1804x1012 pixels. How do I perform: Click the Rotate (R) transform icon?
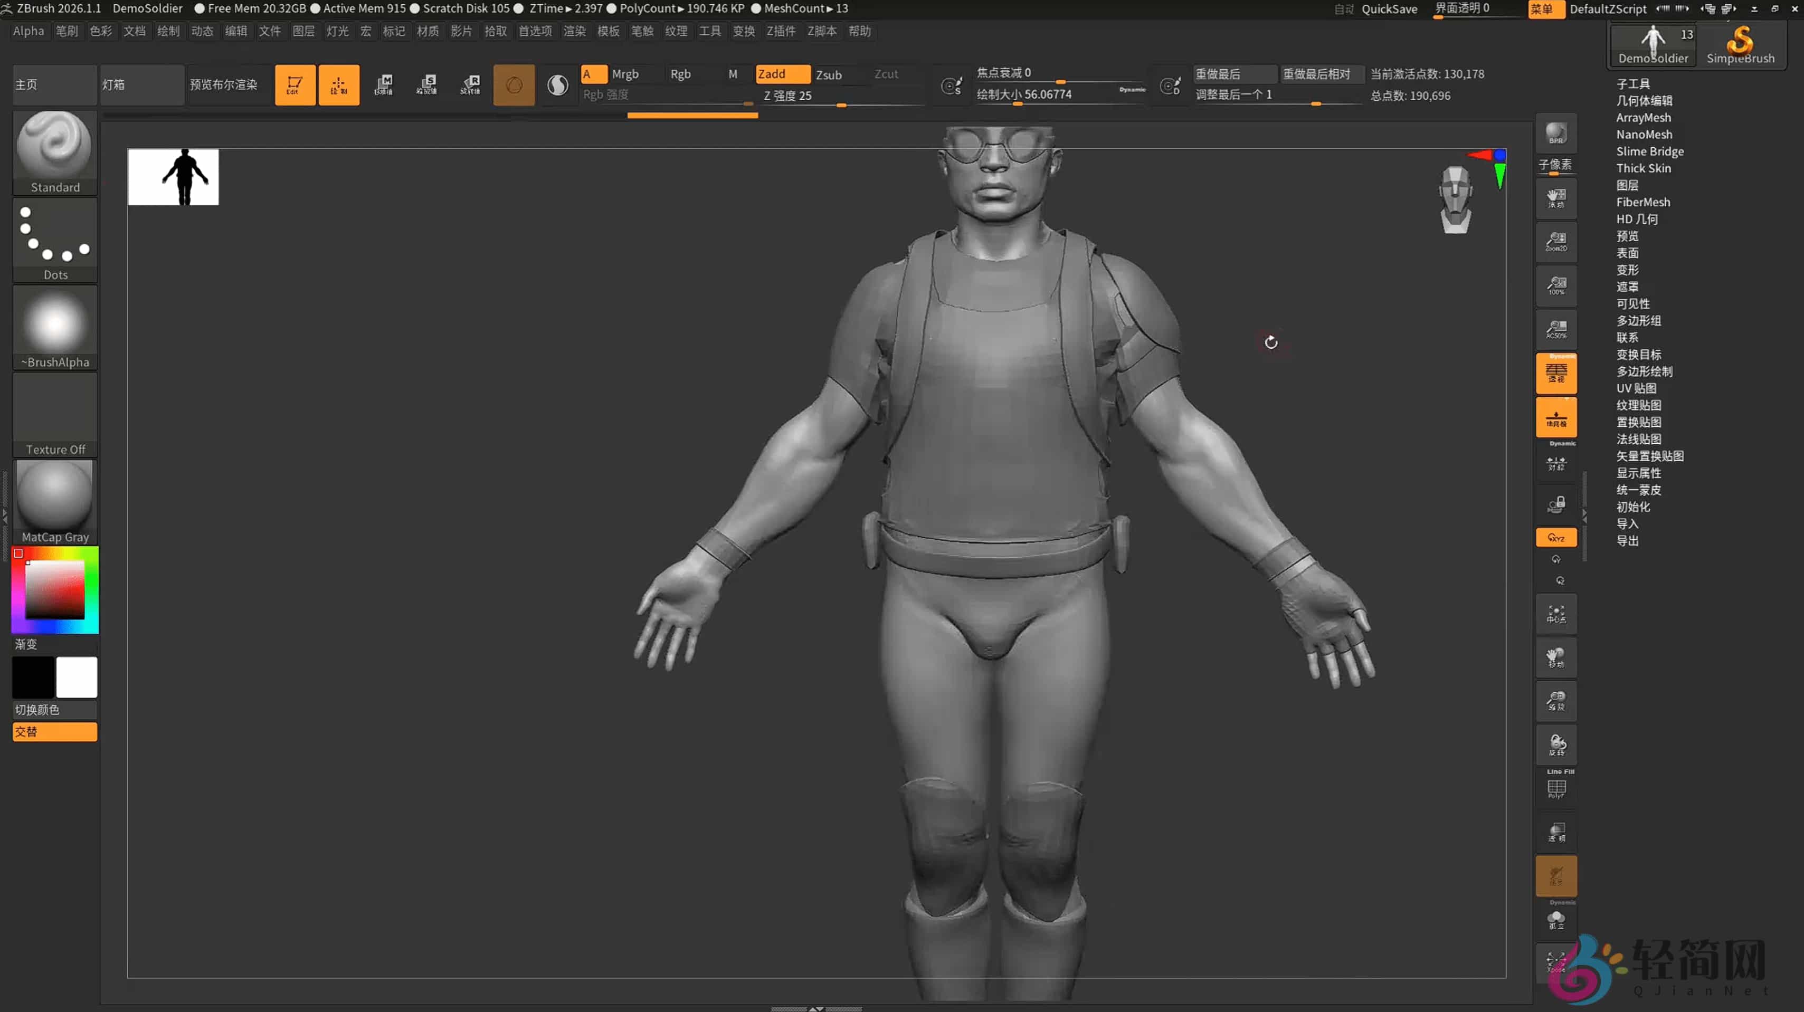(471, 84)
